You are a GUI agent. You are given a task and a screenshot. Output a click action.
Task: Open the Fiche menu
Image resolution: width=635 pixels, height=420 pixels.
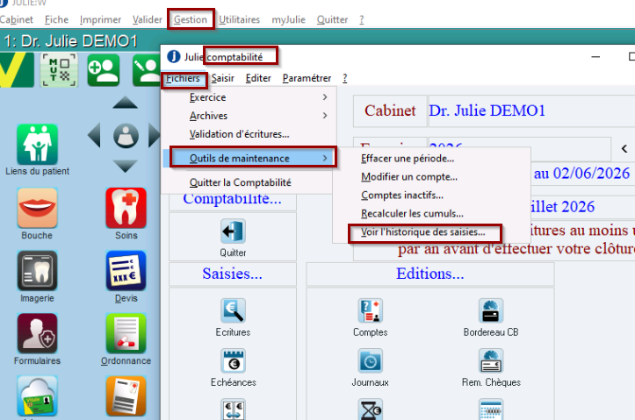56,19
